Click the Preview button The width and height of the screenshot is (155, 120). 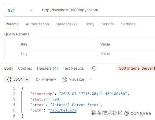[x=46, y=79]
